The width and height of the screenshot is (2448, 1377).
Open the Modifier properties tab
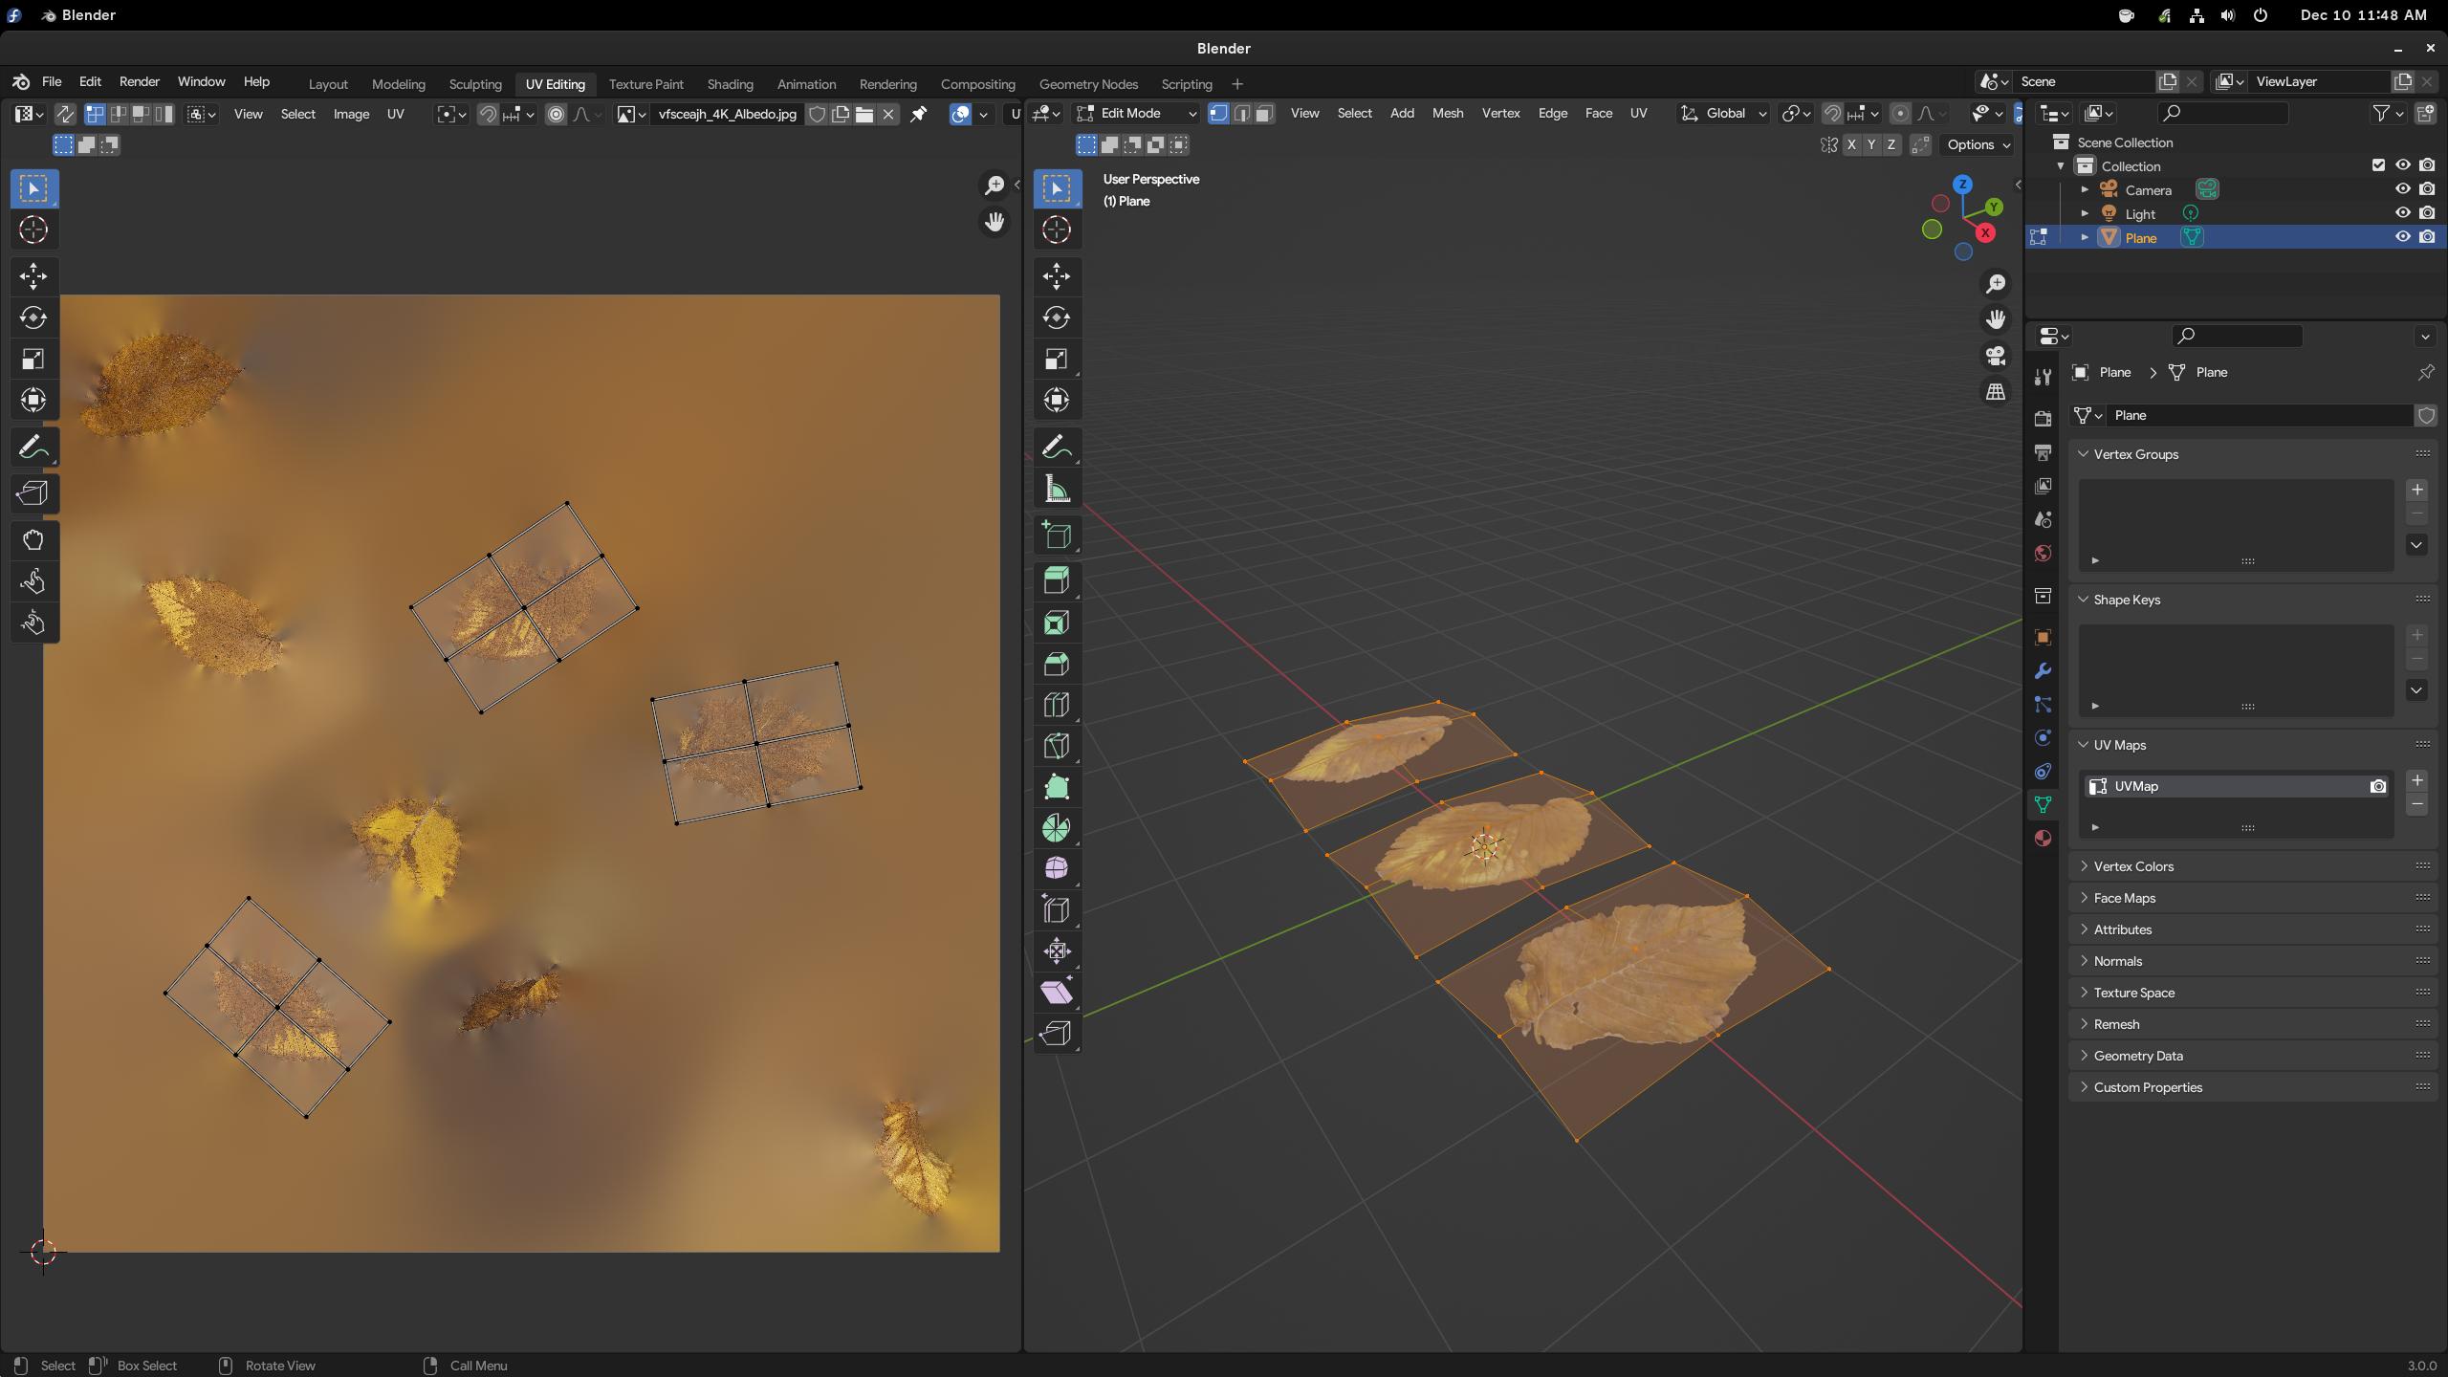tap(2043, 671)
